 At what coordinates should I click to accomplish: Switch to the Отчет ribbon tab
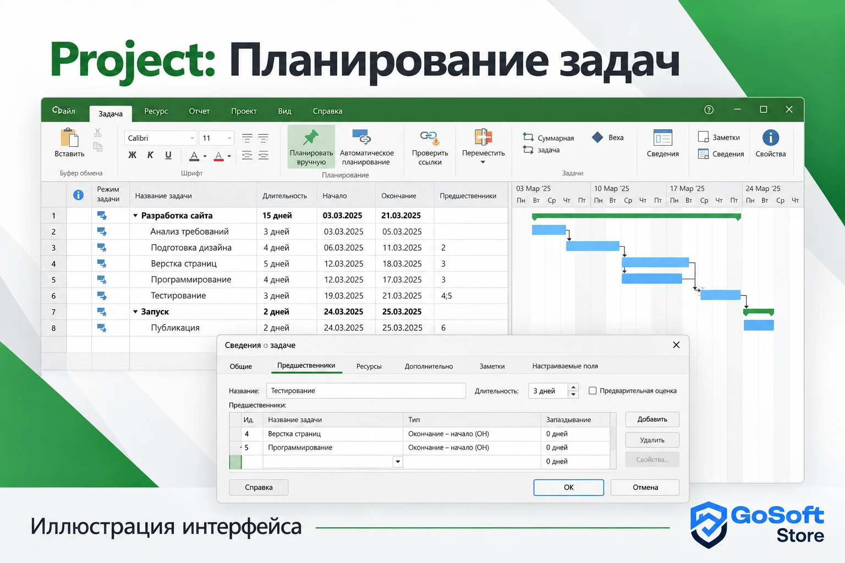199,111
